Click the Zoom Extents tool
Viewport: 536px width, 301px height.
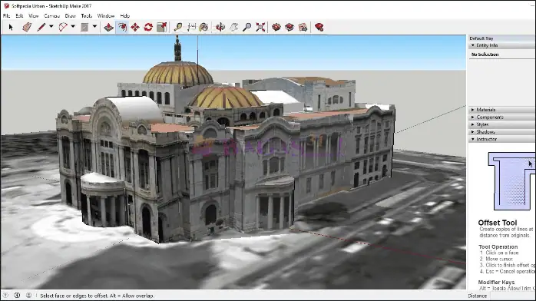point(260,27)
